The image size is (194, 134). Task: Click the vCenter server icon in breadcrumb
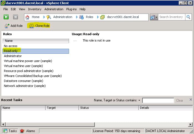pyautogui.click(x=103, y=17)
